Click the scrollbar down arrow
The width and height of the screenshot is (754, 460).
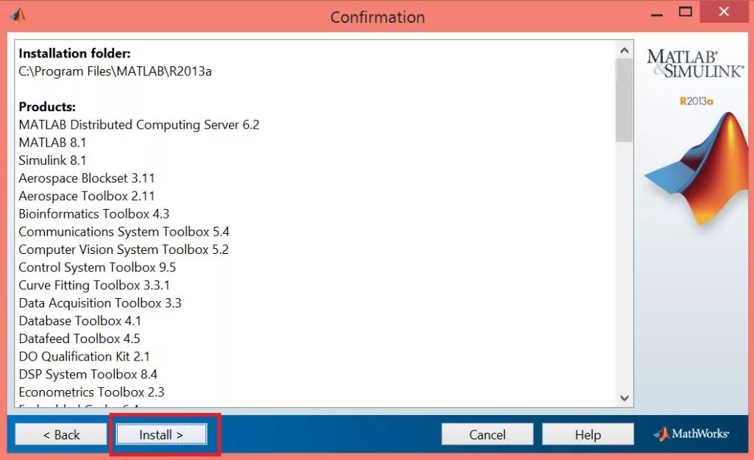(624, 398)
